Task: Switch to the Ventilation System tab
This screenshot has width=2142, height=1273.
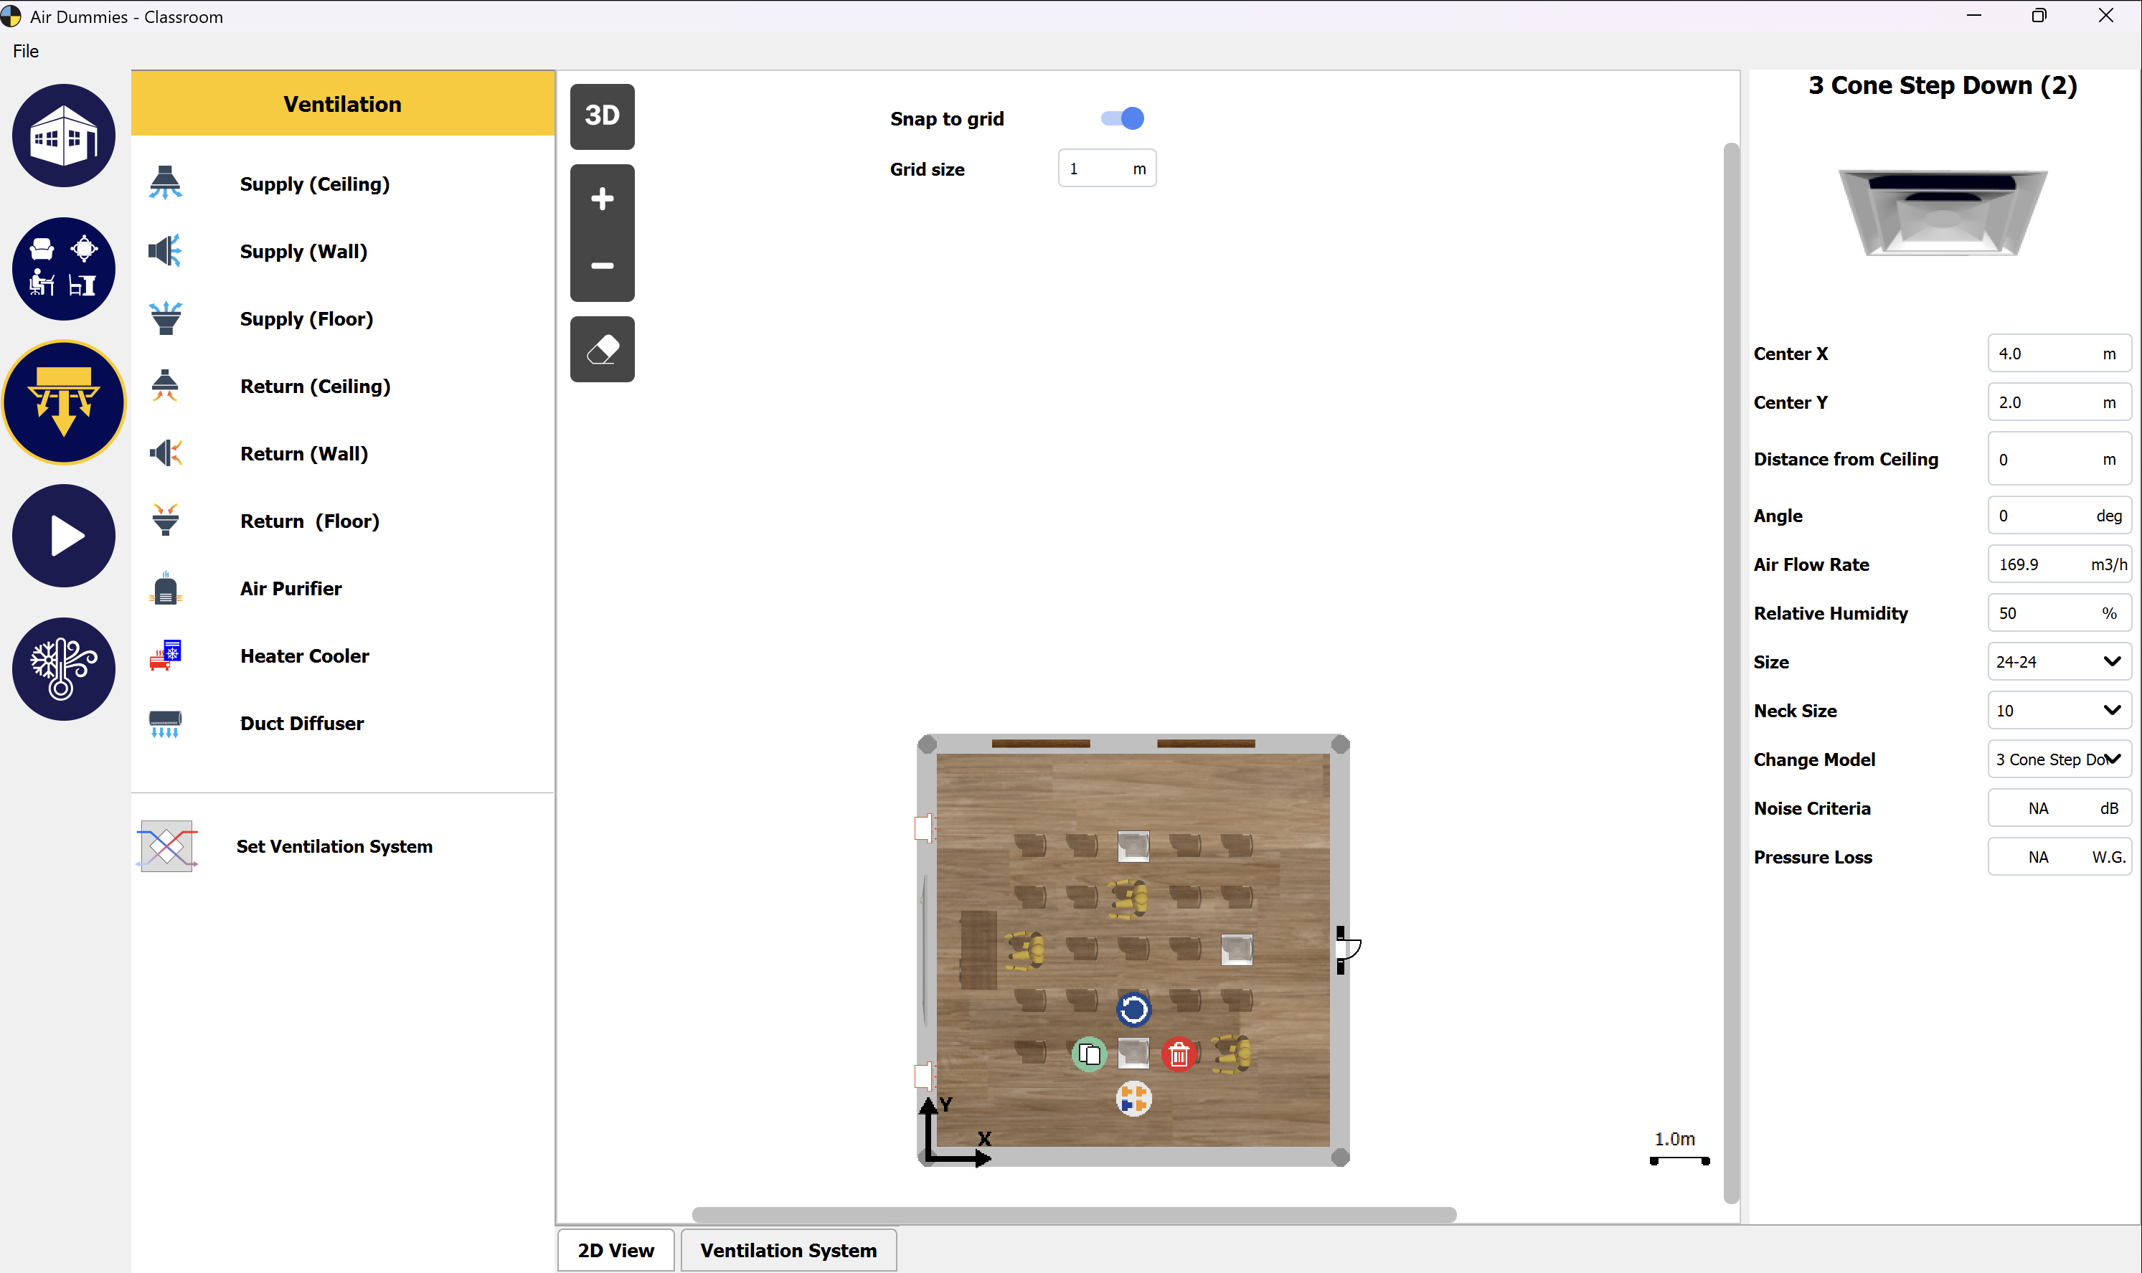Action: (x=788, y=1250)
